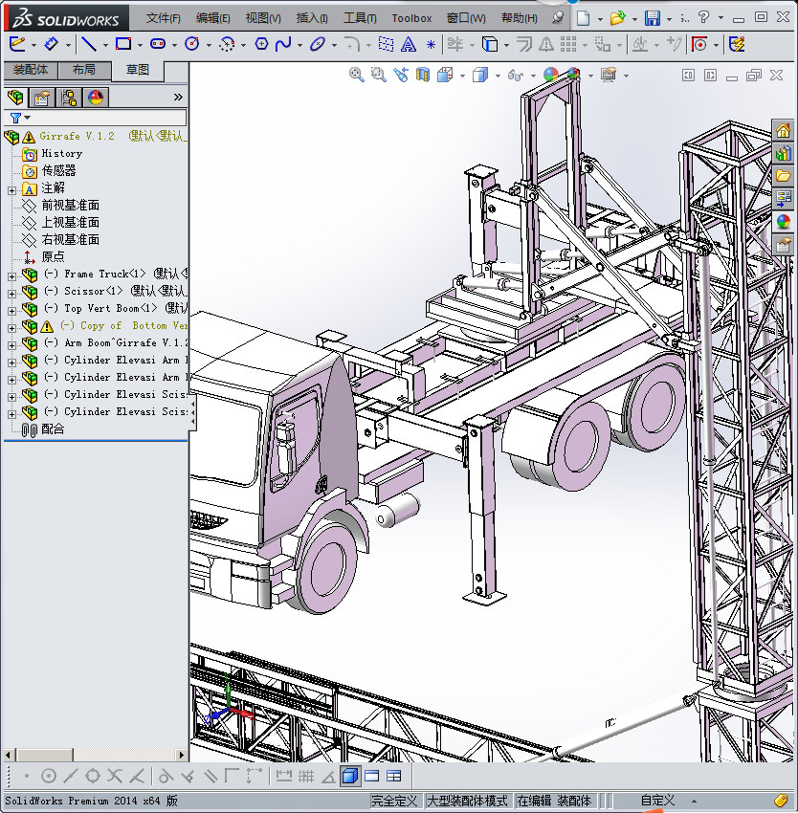Open SolidWorks Resources home icon in task pane
The width and height of the screenshot is (798, 813).
(x=784, y=131)
